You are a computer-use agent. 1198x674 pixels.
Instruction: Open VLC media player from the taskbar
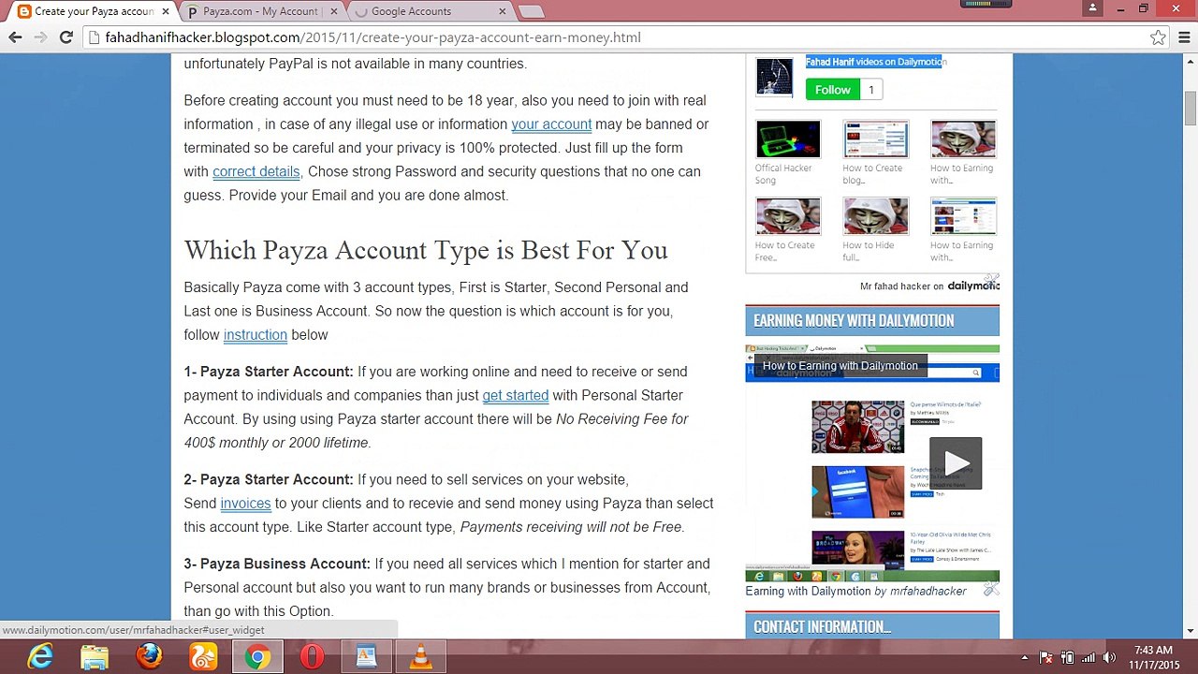point(420,657)
